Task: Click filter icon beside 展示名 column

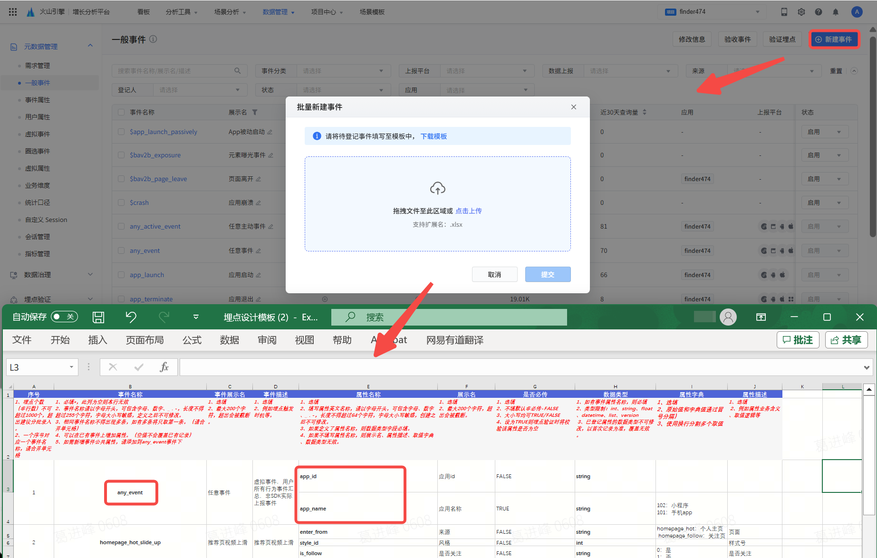Action: [x=255, y=112]
